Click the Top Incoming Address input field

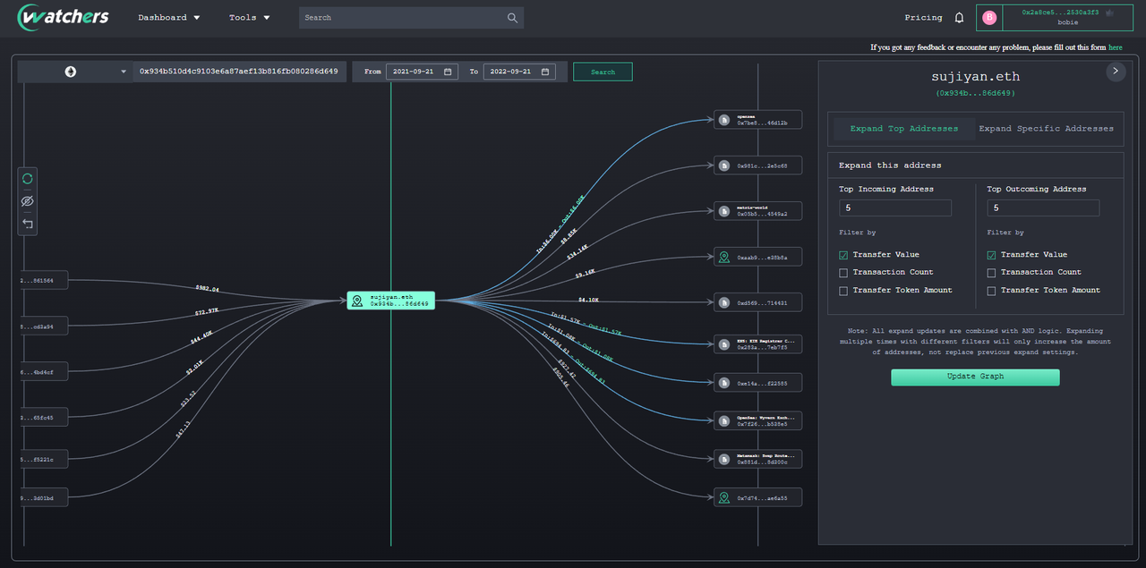(x=895, y=208)
